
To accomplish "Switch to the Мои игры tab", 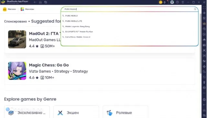I will 27,9.
